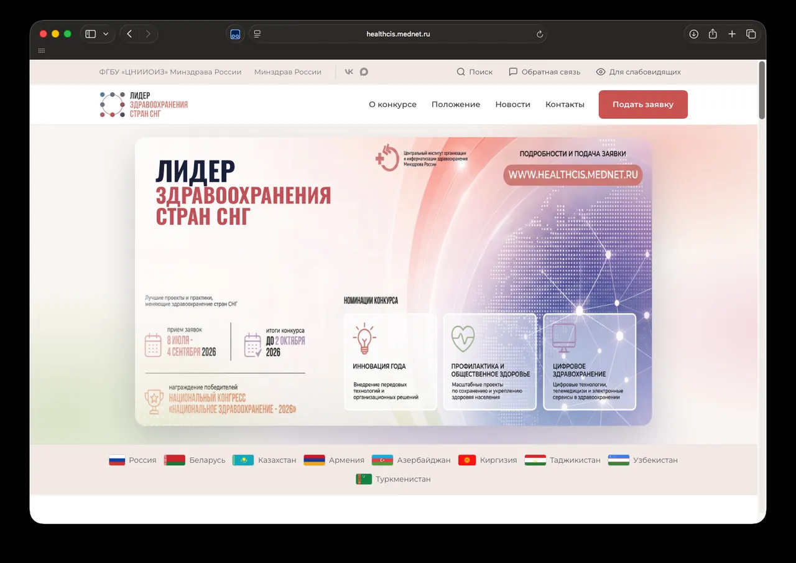Open the sidebar tab group dropdown arrow

click(x=106, y=34)
